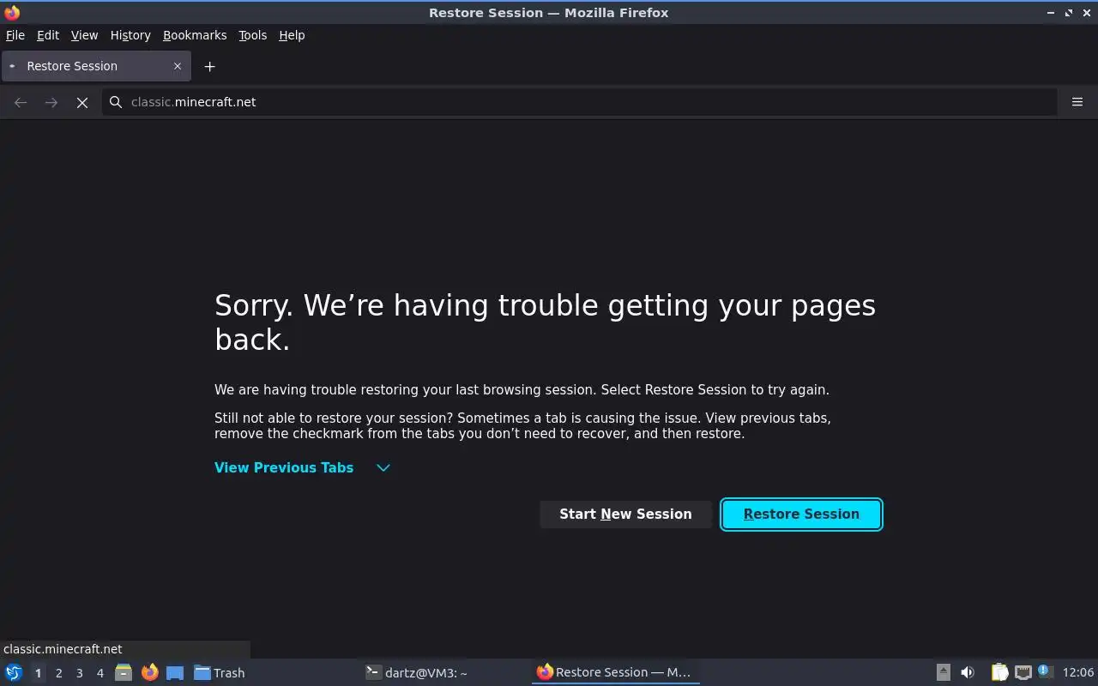This screenshot has width=1098, height=686.
Task: Switch to virtual desktop 4
Action: pyautogui.click(x=100, y=673)
